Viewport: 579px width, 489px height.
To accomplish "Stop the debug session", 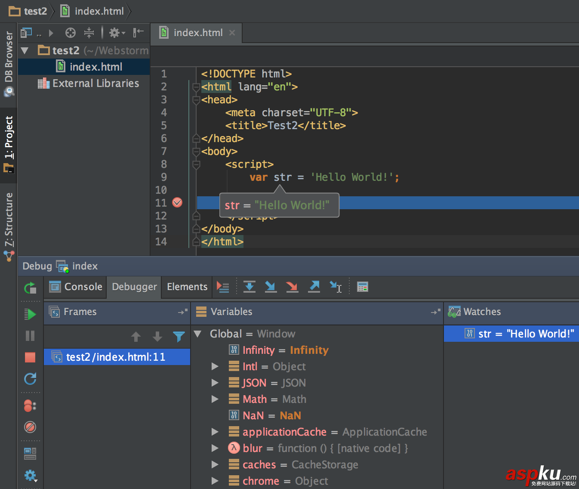I will pyautogui.click(x=30, y=357).
